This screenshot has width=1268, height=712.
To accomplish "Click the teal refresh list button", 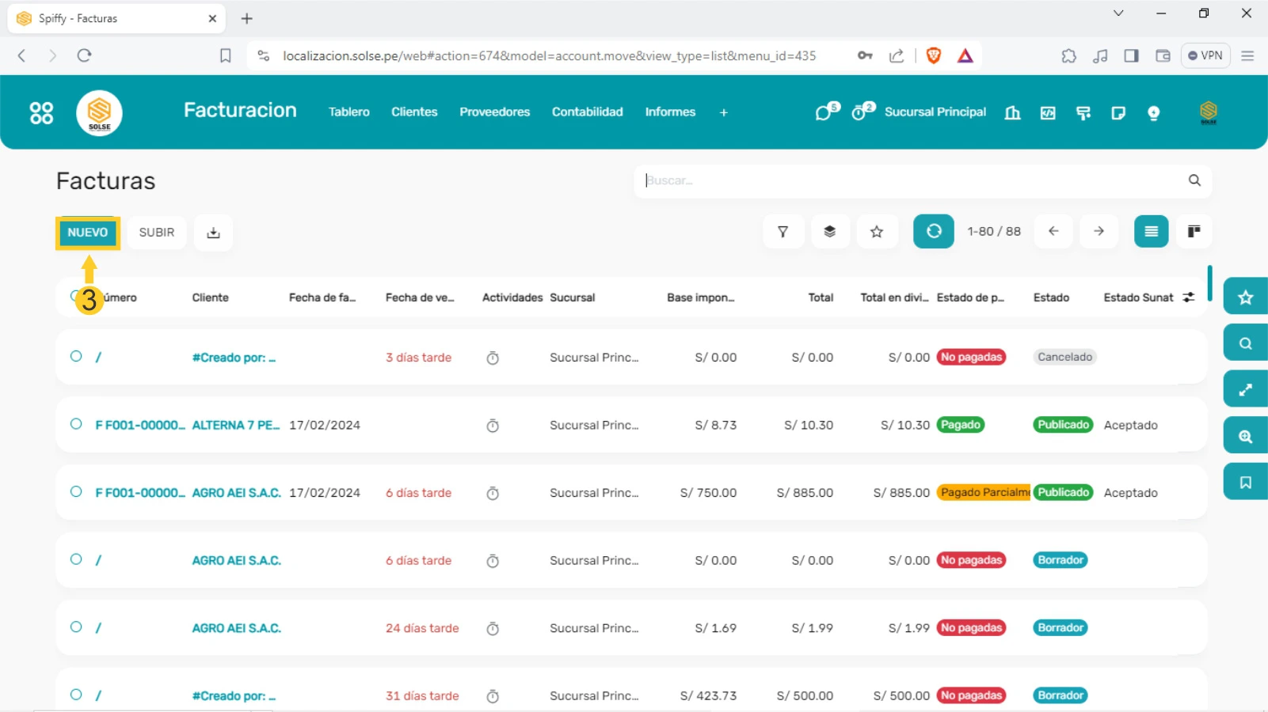I will [x=933, y=232].
